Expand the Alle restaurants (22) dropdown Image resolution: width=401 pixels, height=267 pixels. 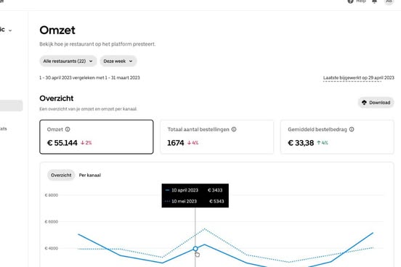pyautogui.click(x=68, y=61)
